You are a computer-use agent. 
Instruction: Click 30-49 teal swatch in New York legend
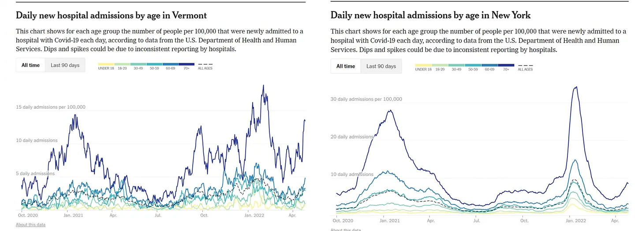(x=456, y=66)
